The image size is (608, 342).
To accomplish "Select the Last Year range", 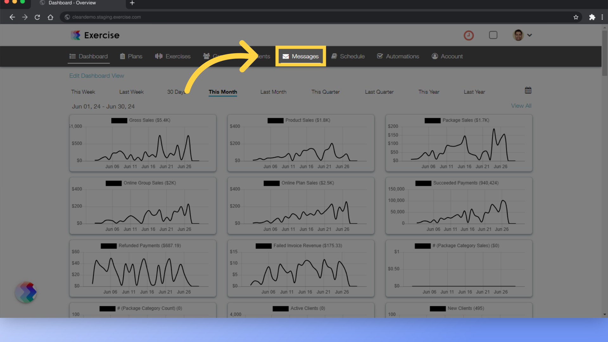I will (474, 92).
